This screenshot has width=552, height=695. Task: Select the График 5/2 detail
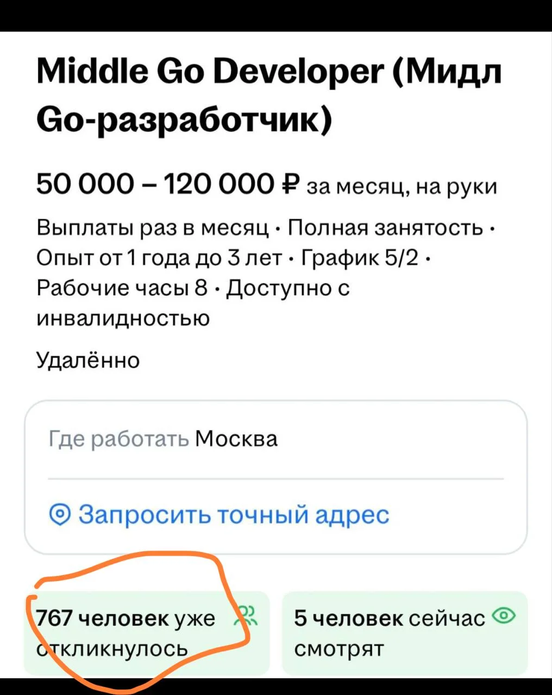coord(360,257)
